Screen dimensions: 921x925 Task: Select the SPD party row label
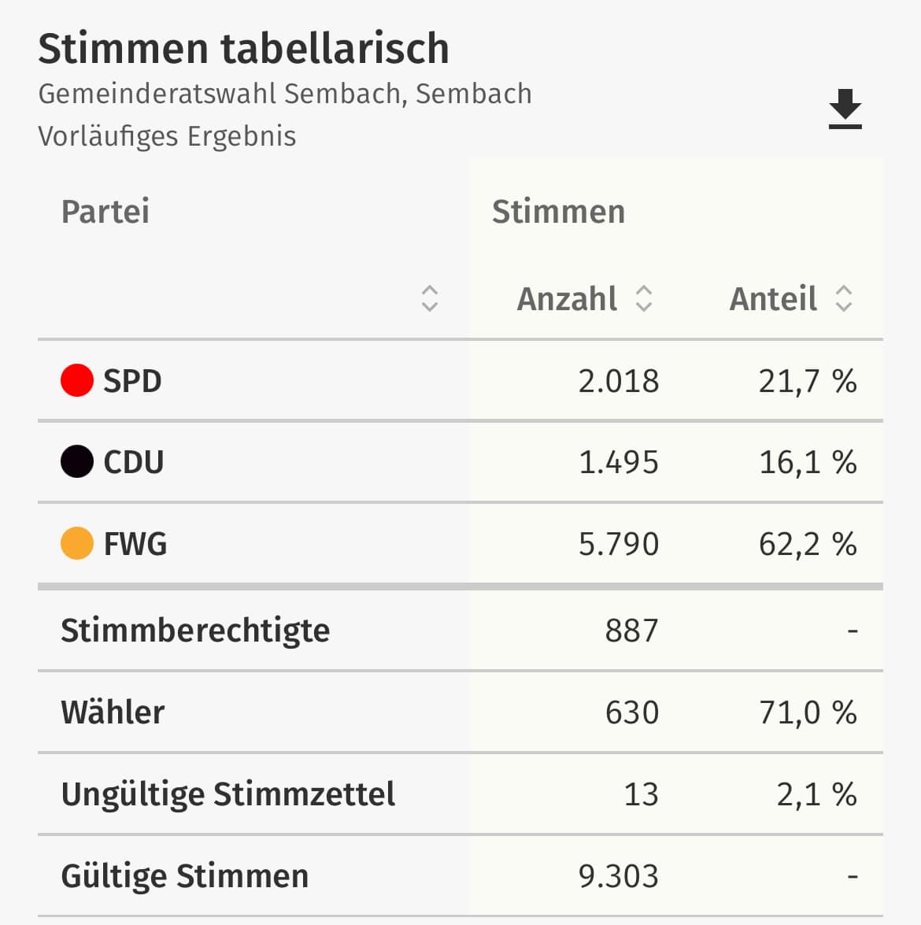(132, 381)
